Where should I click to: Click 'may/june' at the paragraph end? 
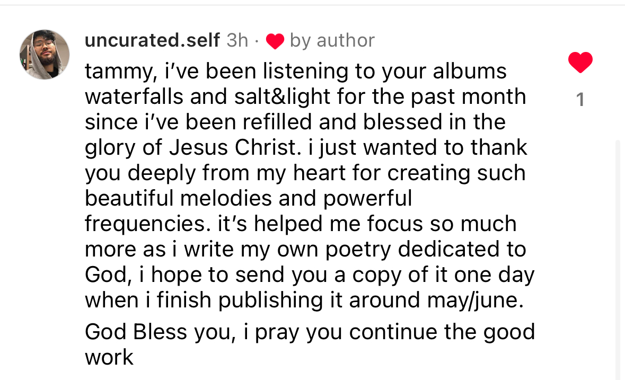pos(472,300)
